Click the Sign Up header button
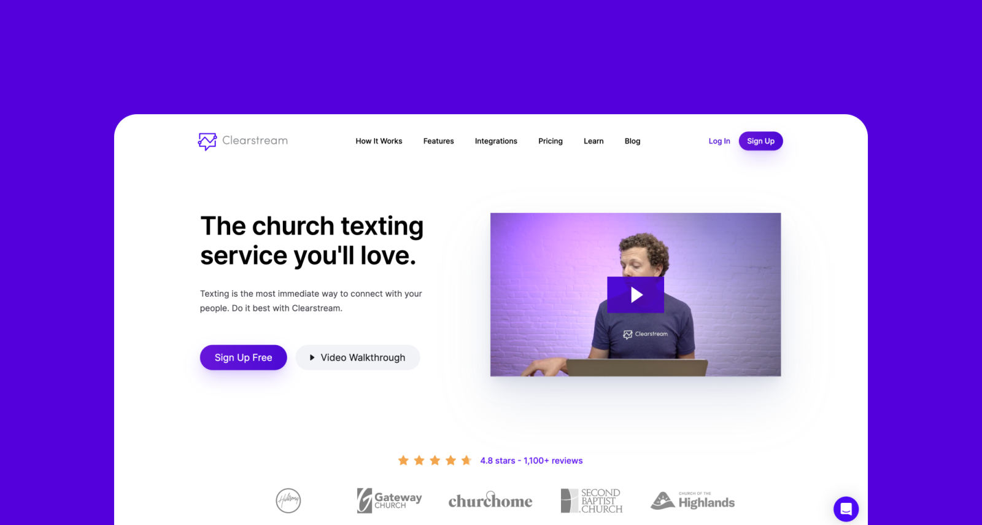982x525 pixels. (x=760, y=141)
